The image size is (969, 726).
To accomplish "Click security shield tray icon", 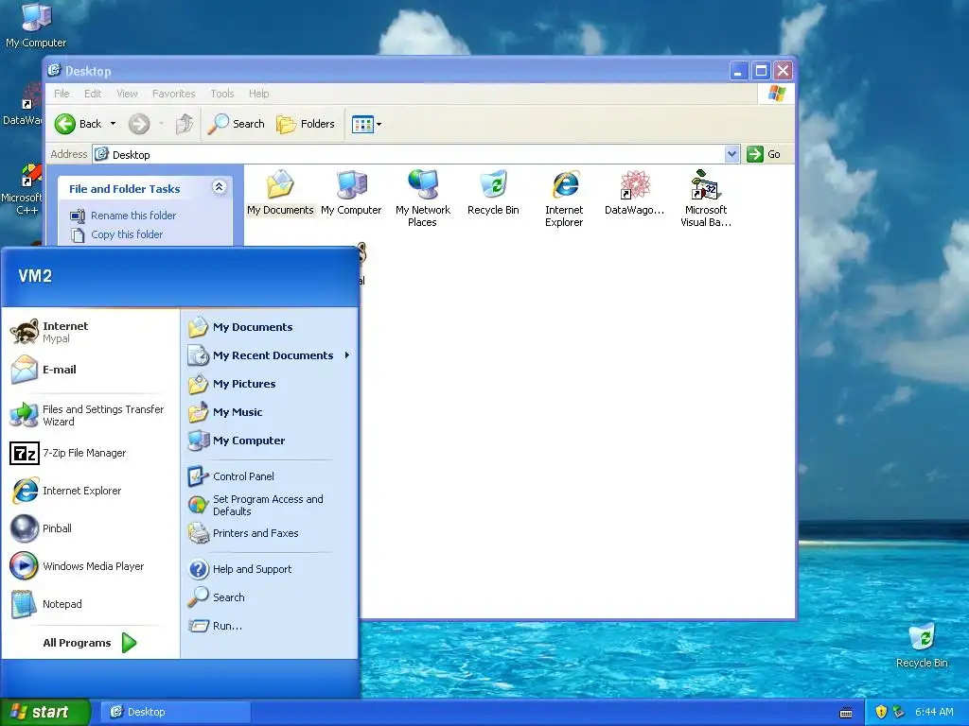I will click(881, 712).
